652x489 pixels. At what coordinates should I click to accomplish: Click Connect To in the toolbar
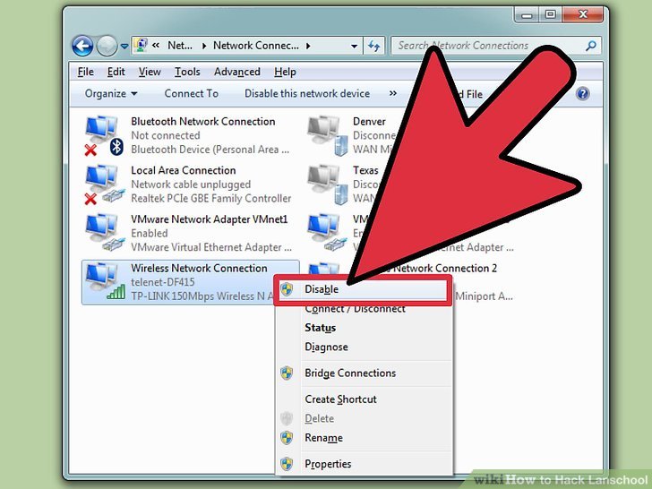pos(192,93)
